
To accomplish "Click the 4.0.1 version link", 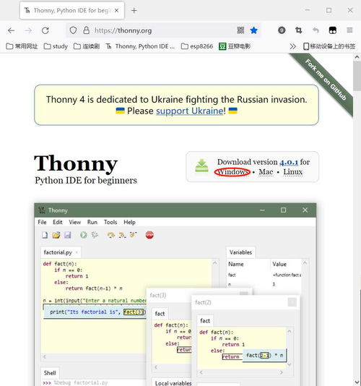I will 289,162.
